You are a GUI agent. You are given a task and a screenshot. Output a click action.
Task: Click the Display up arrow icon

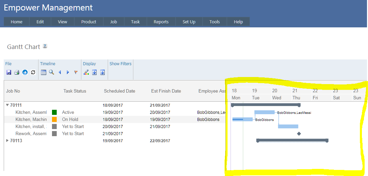95,72
